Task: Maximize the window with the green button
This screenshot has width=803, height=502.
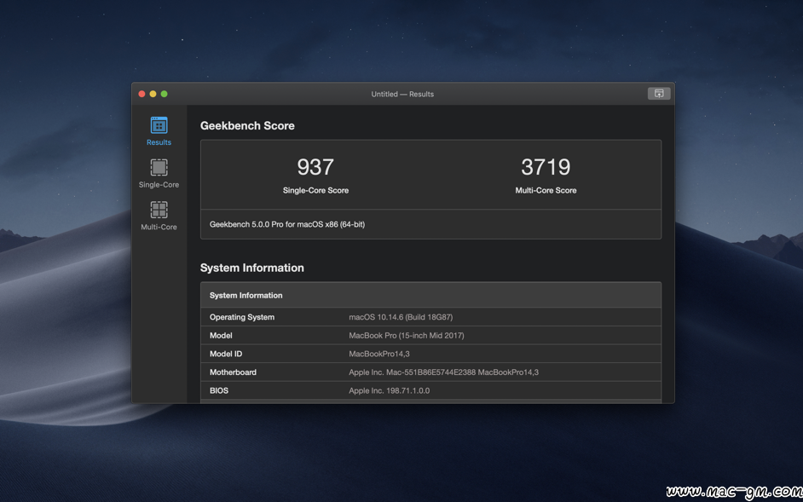Action: click(x=165, y=94)
